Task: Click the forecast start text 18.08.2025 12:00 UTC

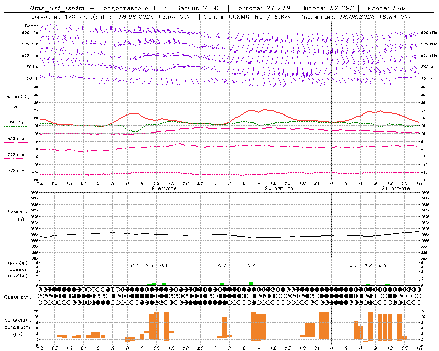Action: pyautogui.click(x=155, y=17)
